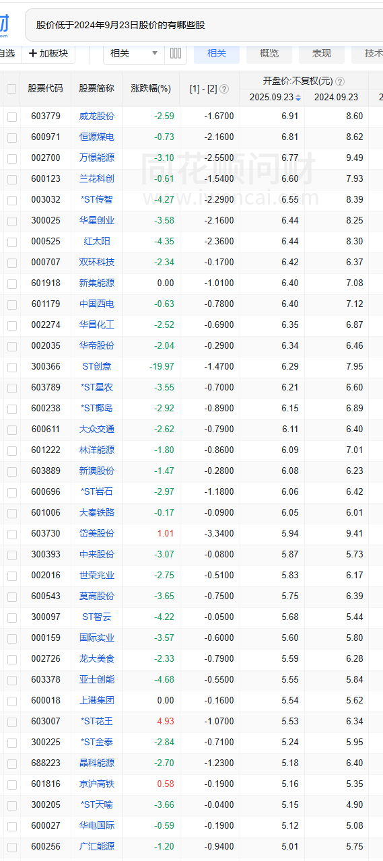Sort by 股票简称 column header
Screen dimensions: 383x861
96,89
